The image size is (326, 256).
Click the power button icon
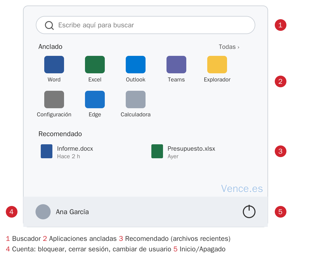tap(249, 211)
